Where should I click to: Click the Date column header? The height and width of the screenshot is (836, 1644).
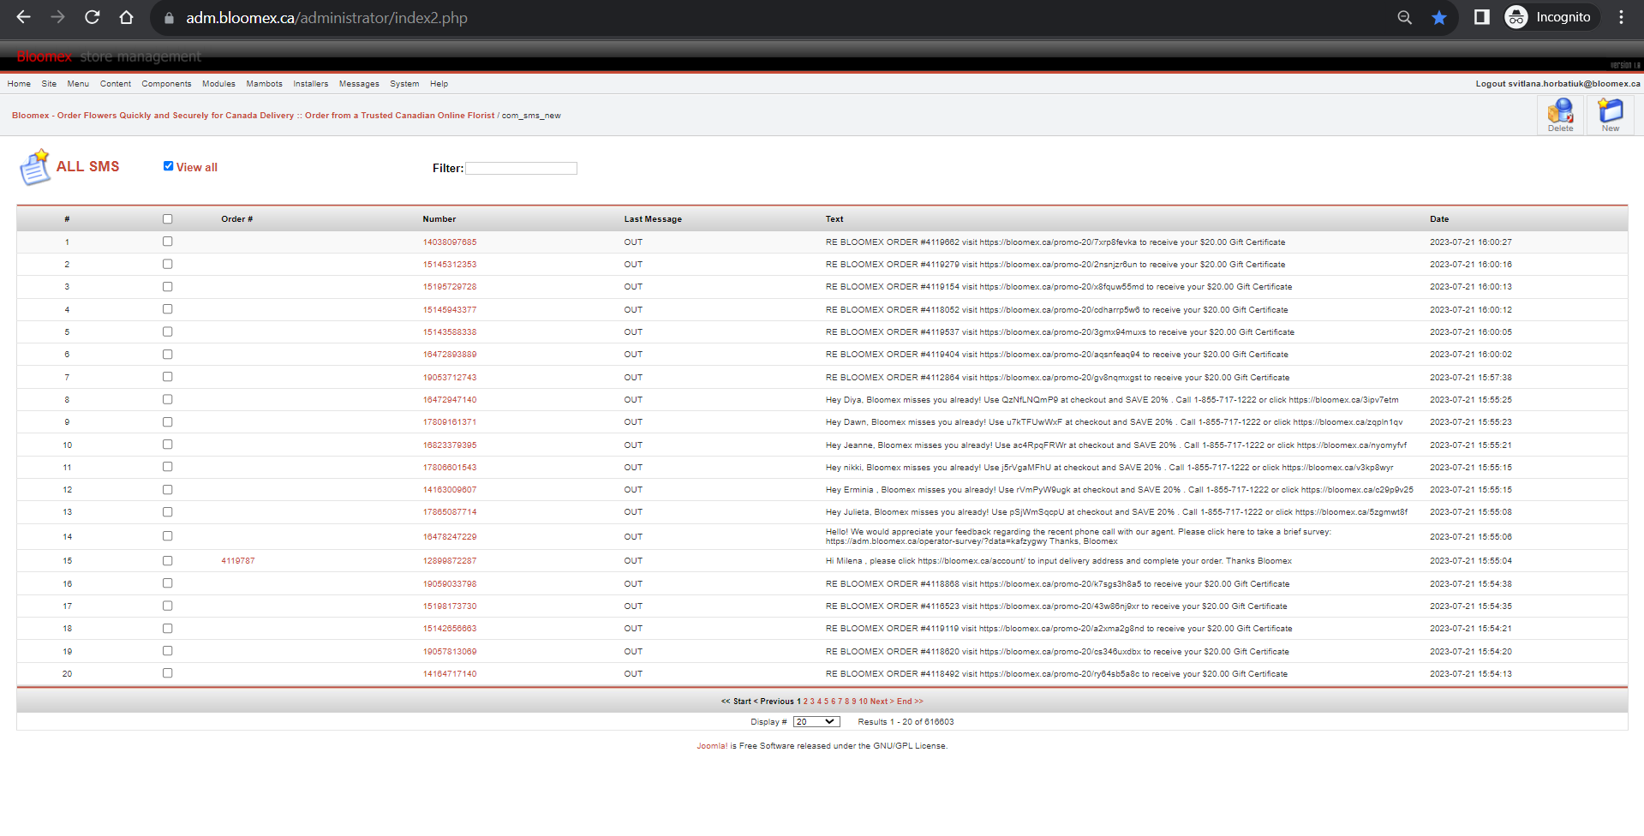[1439, 219]
